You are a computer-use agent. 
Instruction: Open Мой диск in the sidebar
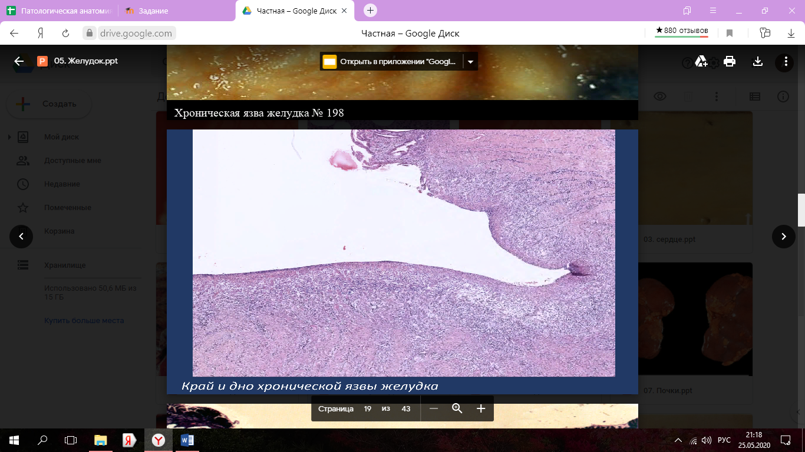tap(61, 137)
